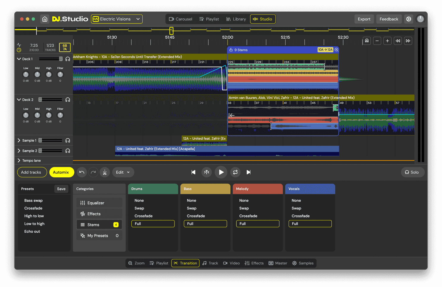
Task: Click the scissors split tool icon
Action: [x=105, y=172]
